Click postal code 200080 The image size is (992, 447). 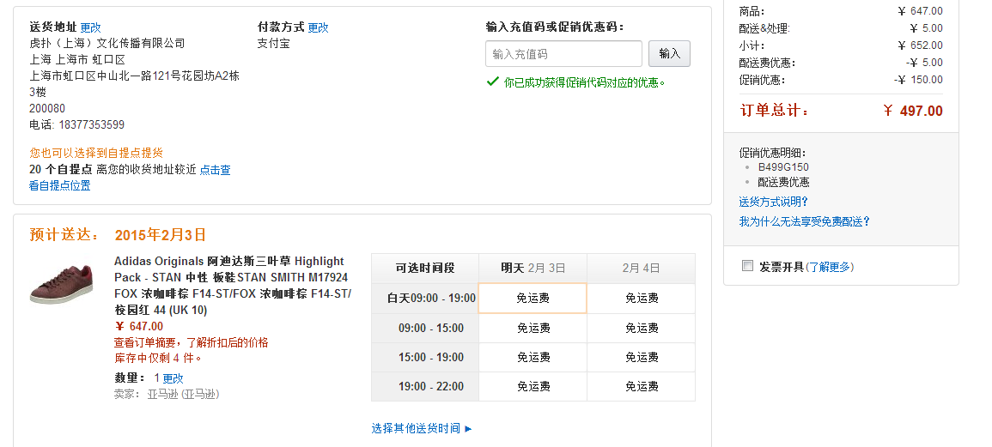pyautogui.click(x=47, y=108)
